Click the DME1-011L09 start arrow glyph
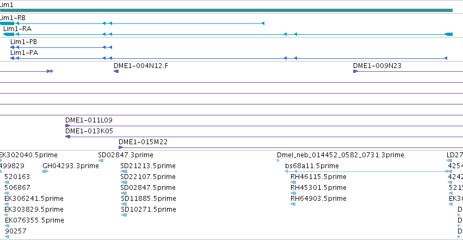Viewport: 463px width, 240px height. click(x=67, y=126)
